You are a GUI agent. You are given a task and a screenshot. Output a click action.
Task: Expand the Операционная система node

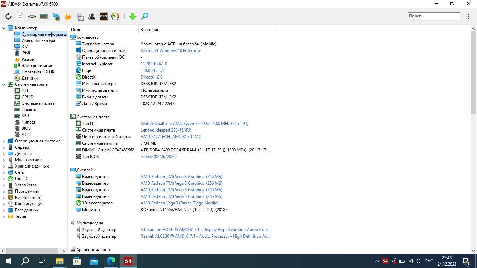tap(4, 141)
